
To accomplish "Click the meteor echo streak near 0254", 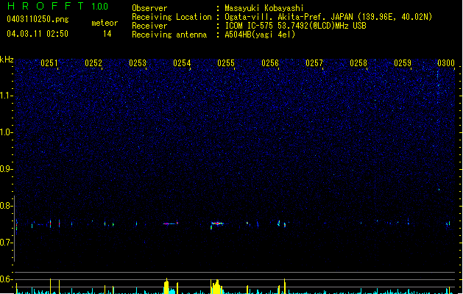I will 171,223.
